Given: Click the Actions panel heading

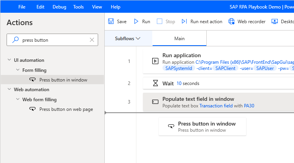Looking at the screenshot, I should (x=20, y=22).
